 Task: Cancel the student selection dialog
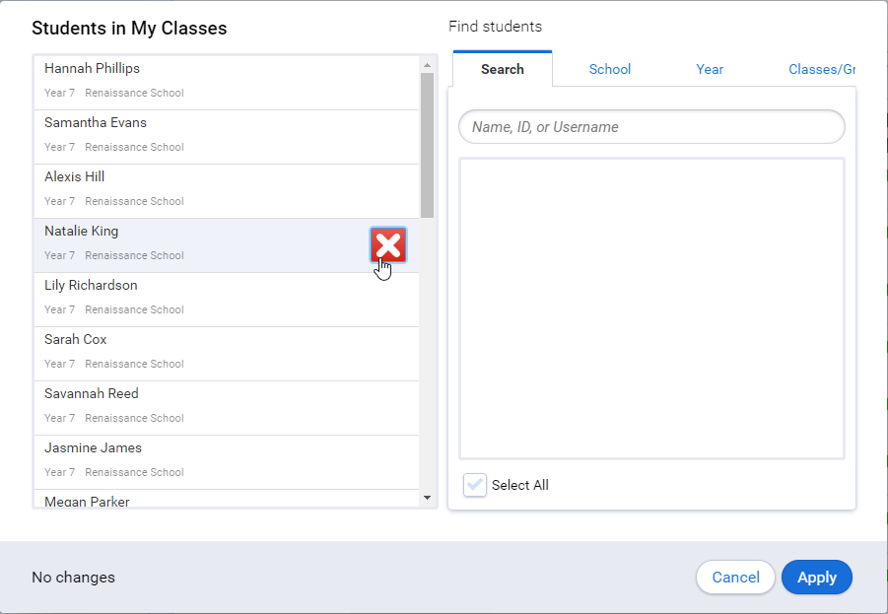pos(735,578)
